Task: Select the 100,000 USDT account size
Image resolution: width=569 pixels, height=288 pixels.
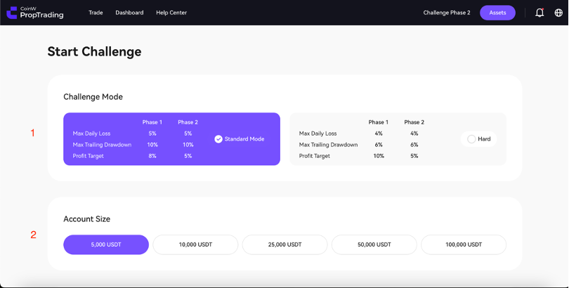Action: (464, 244)
